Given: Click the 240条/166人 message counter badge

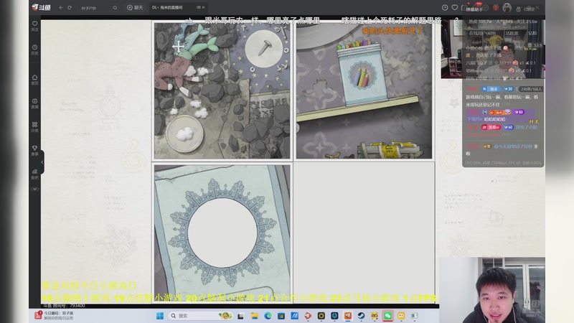Looking at the screenshot, I should point(531,89).
